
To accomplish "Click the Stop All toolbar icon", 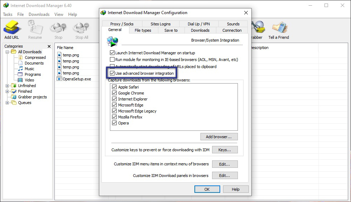I will [81, 28].
